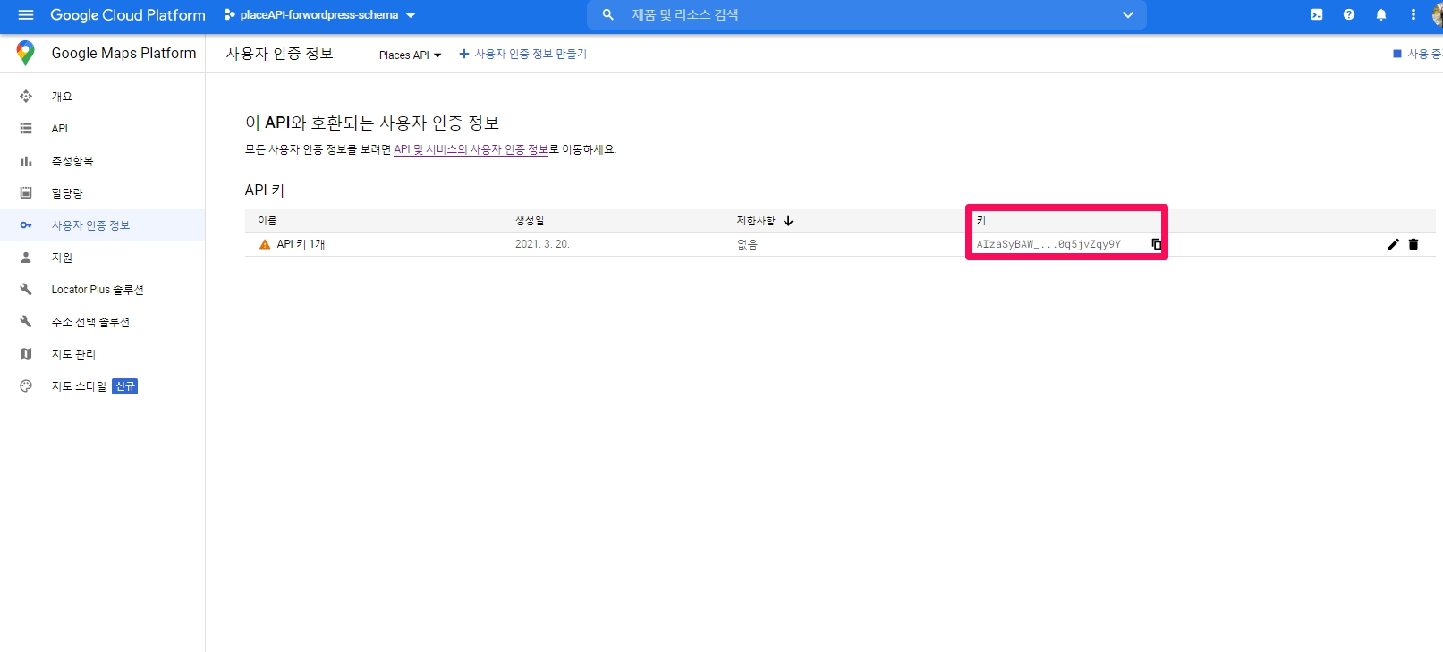
Task: Open the user account avatar
Action: (x=1437, y=14)
